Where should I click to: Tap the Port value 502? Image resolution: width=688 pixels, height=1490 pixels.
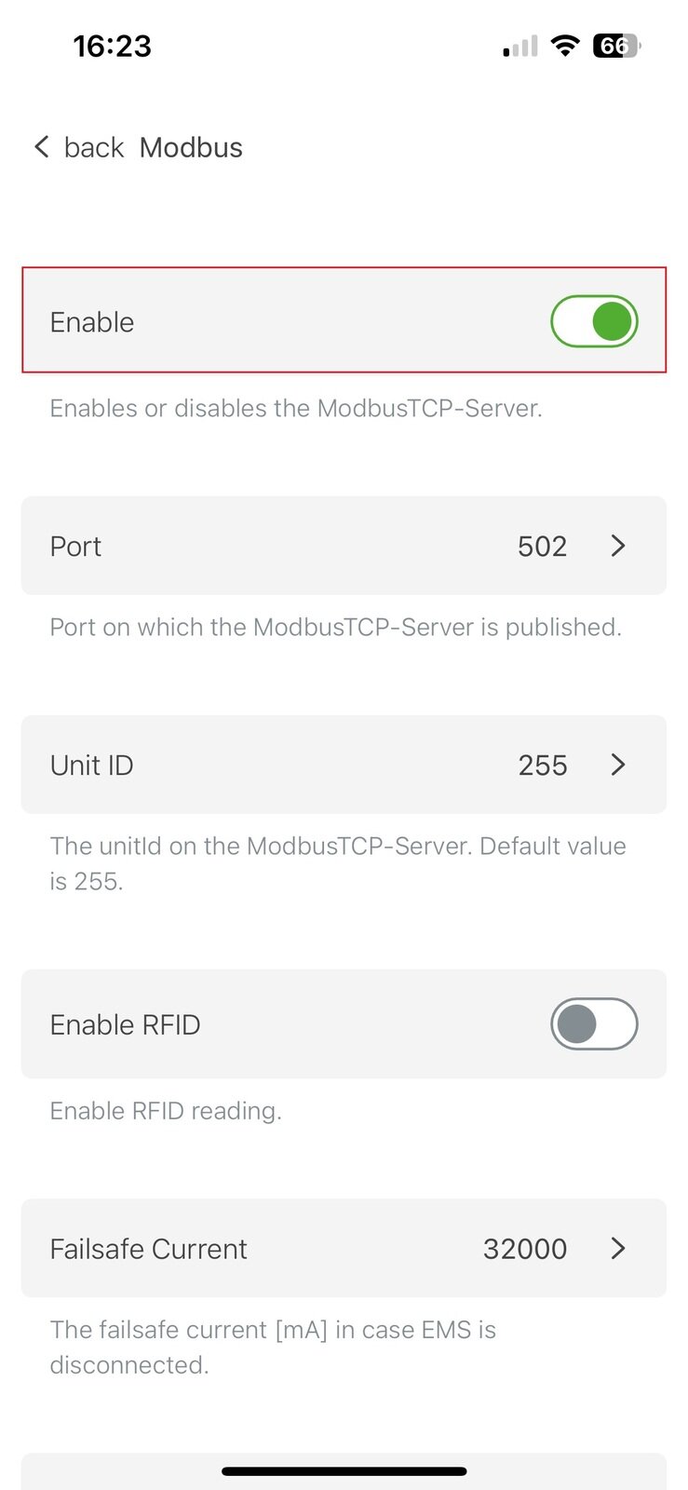(542, 546)
